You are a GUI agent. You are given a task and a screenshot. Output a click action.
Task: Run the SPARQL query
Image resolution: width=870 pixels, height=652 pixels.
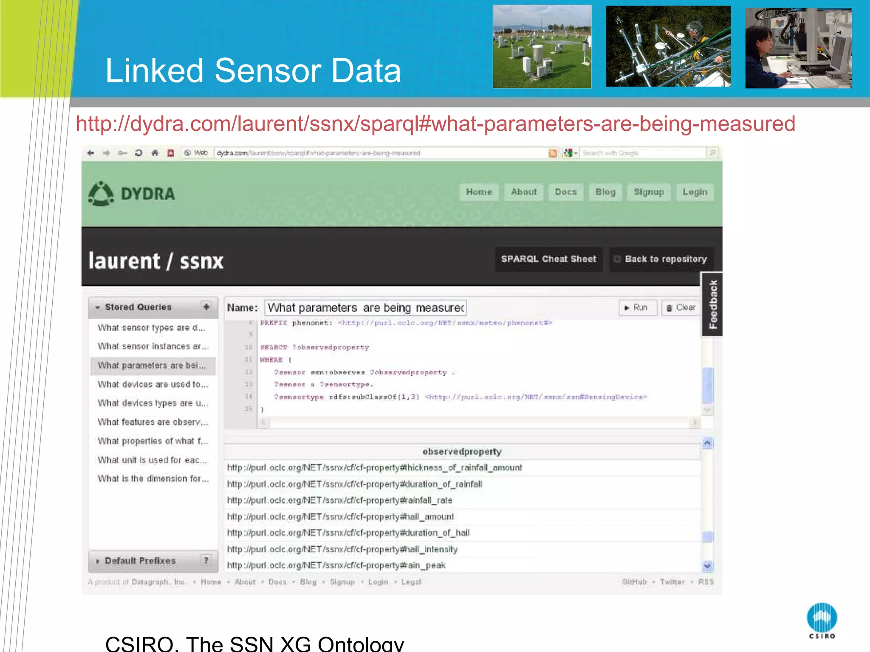pos(638,308)
